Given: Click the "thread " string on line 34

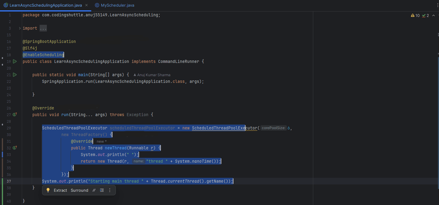Looking at the screenshot, I should pyautogui.click(x=157, y=161).
